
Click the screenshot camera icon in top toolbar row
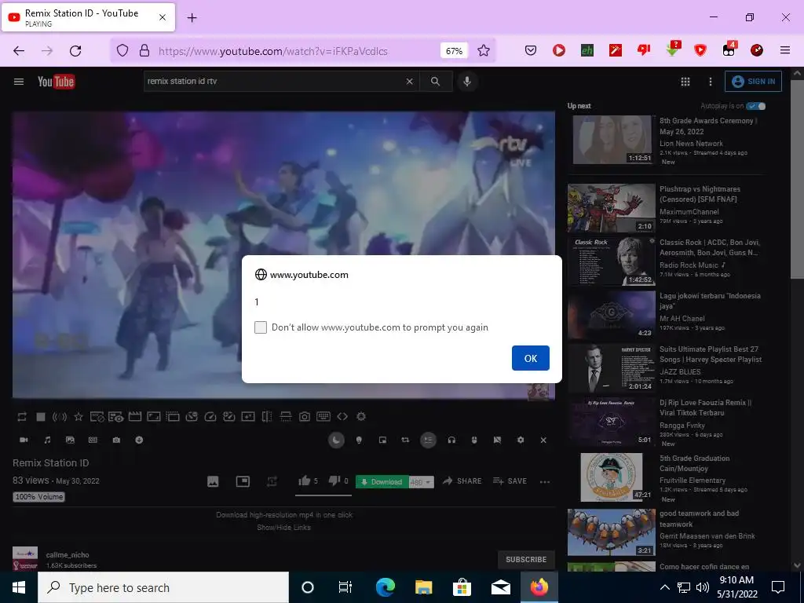(x=305, y=417)
